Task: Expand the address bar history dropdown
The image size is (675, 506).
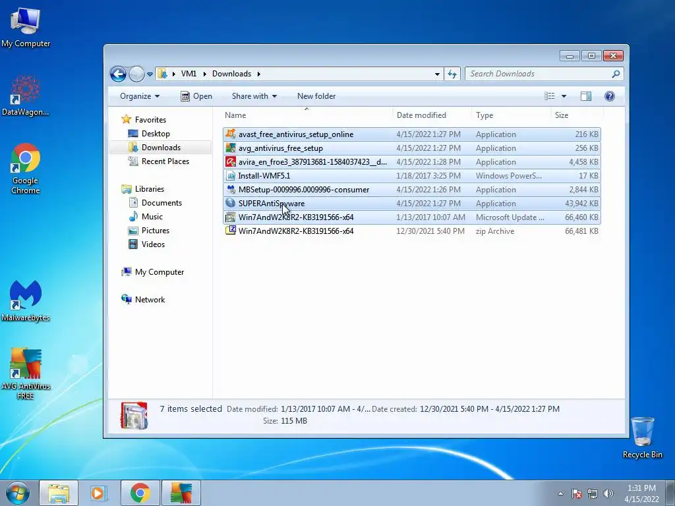Action: tap(437, 74)
